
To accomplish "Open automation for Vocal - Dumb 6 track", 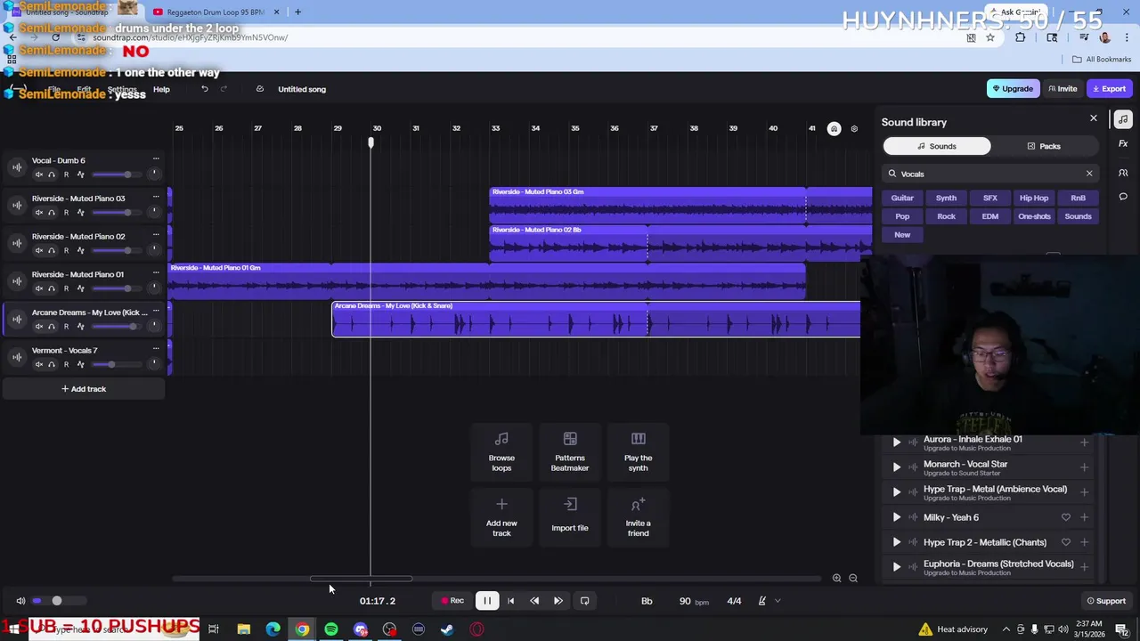I will click(80, 174).
